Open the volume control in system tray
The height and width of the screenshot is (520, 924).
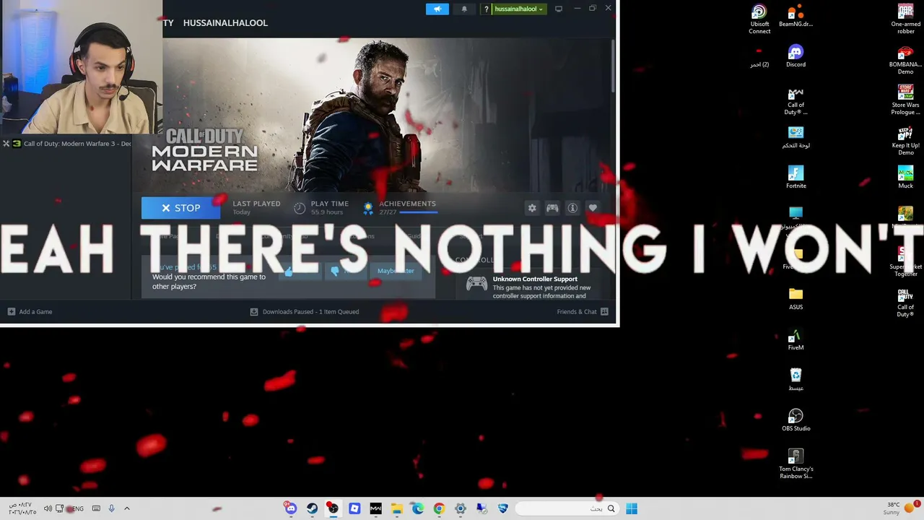point(48,508)
